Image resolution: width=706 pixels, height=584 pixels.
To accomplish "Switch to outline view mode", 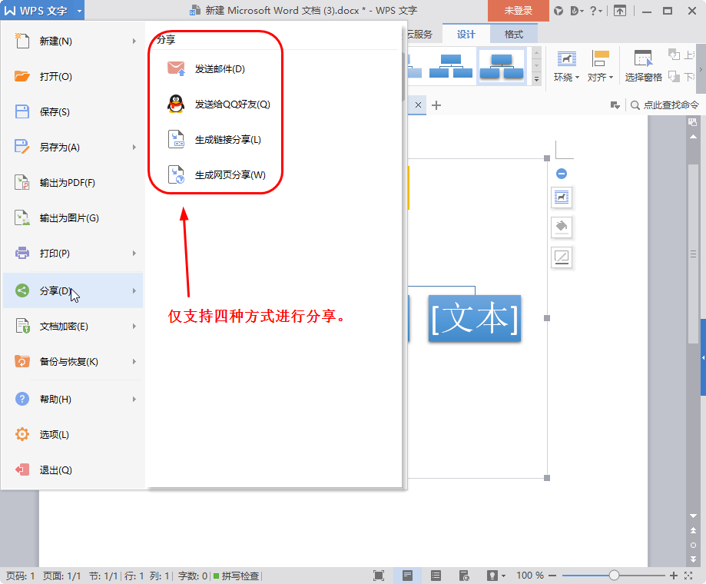I will click(x=436, y=576).
